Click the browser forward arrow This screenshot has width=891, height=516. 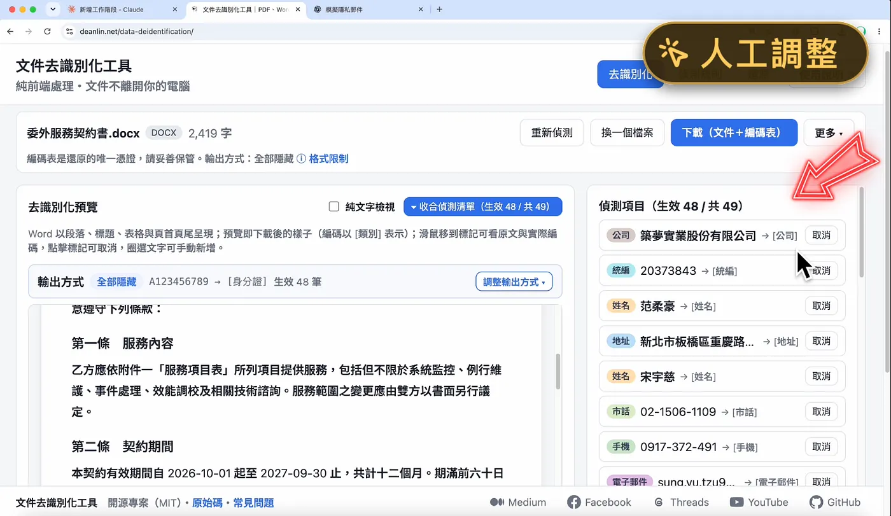[28, 31]
